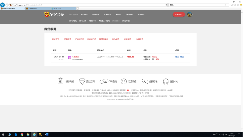The image size is (243, 137).
Task: Click the 6361 product name link
Action: tap(76, 57)
